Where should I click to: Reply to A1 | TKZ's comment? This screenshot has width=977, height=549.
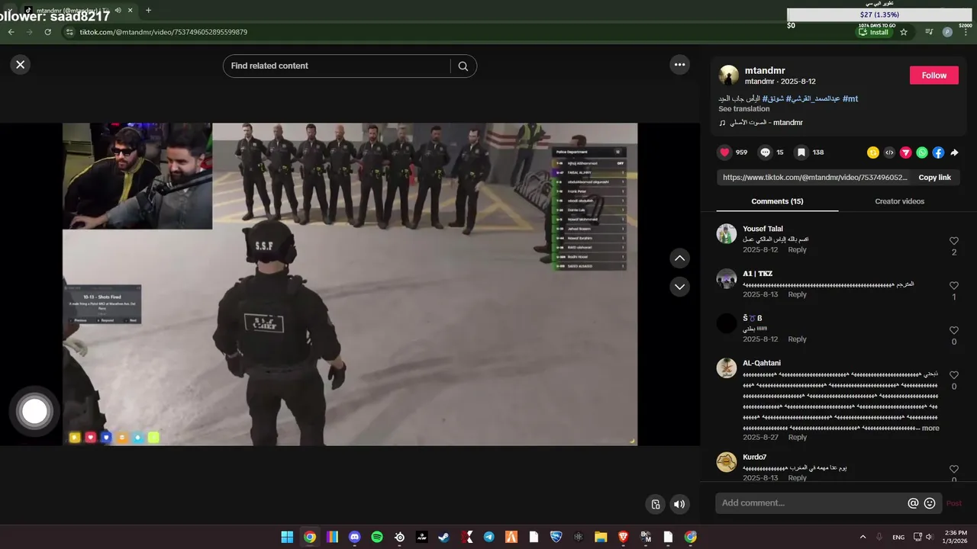click(797, 294)
